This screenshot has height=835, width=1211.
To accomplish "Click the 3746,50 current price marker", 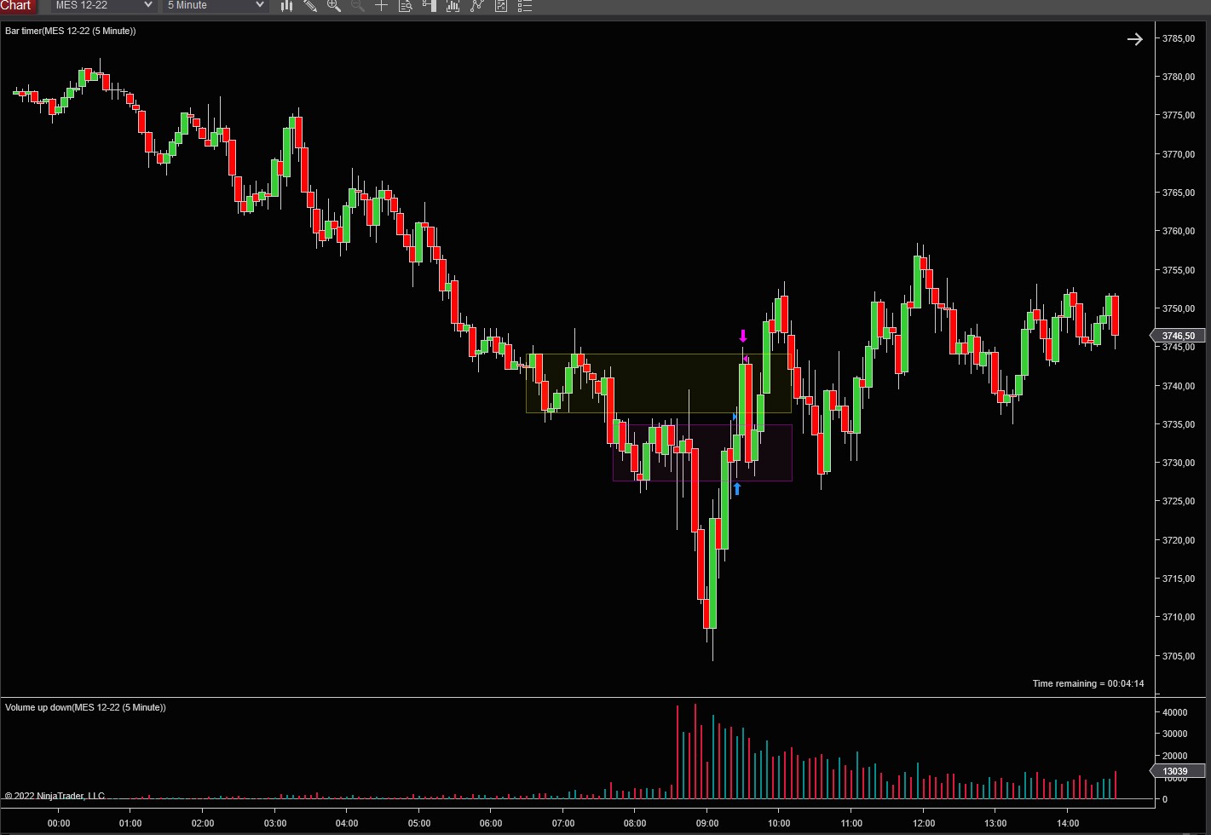I will coord(1178,336).
